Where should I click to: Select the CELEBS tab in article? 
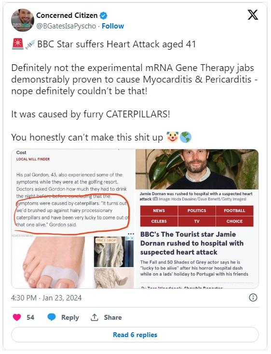pos(159,221)
